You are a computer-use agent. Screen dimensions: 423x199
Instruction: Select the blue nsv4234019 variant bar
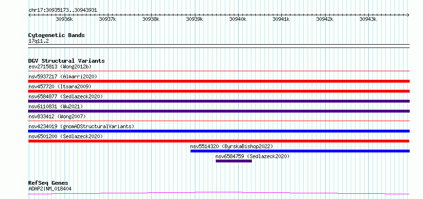219,131
